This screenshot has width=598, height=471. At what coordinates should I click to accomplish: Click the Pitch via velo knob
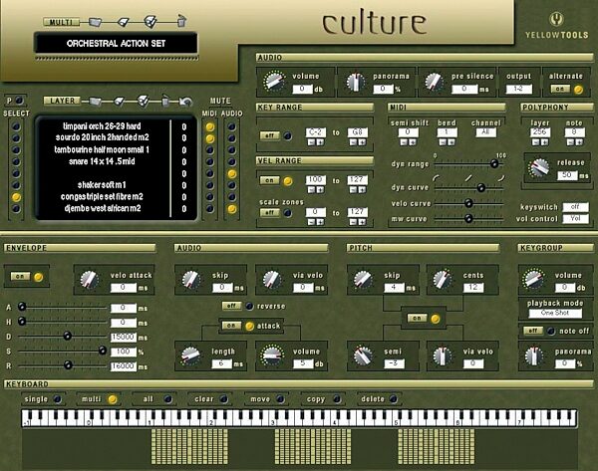pyautogui.click(x=443, y=355)
